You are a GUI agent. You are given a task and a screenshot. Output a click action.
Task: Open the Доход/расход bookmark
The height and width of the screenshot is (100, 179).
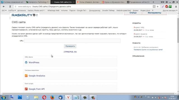tap(95, 11)
